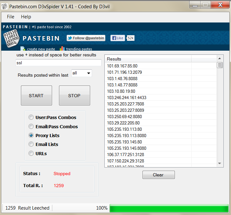
Task: Open the trending pastes link
Action: [79, 49]
